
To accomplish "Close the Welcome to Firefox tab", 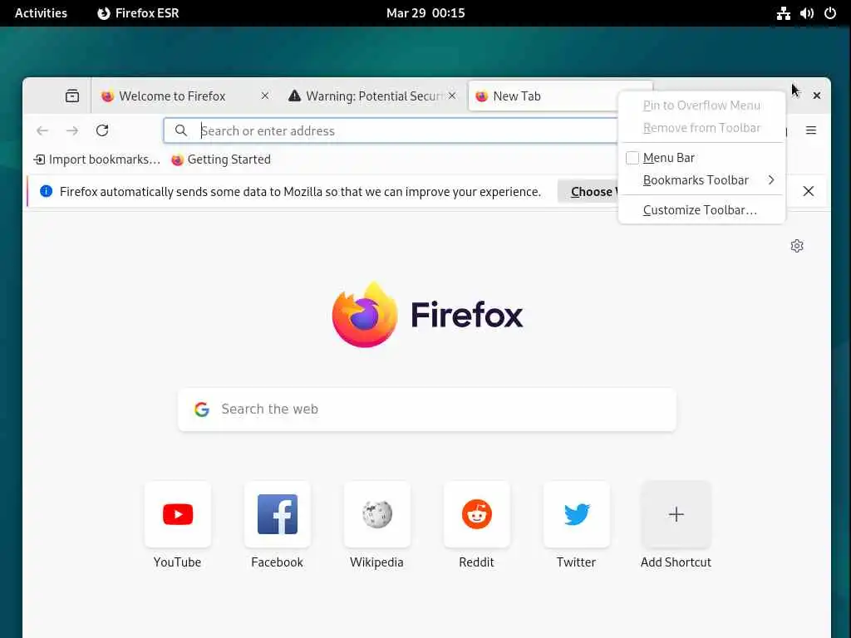I will (265, 96).
